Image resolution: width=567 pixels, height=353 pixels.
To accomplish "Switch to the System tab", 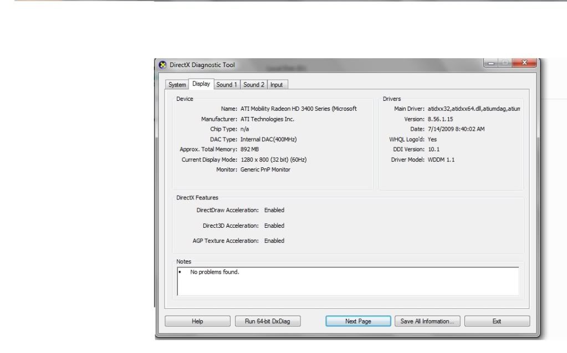I will click(177, 85).
